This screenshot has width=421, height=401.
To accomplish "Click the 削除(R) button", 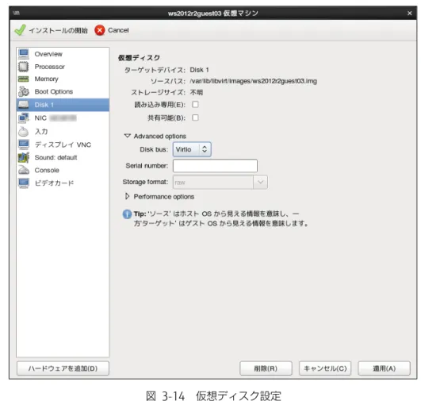I will coord(266,368).
